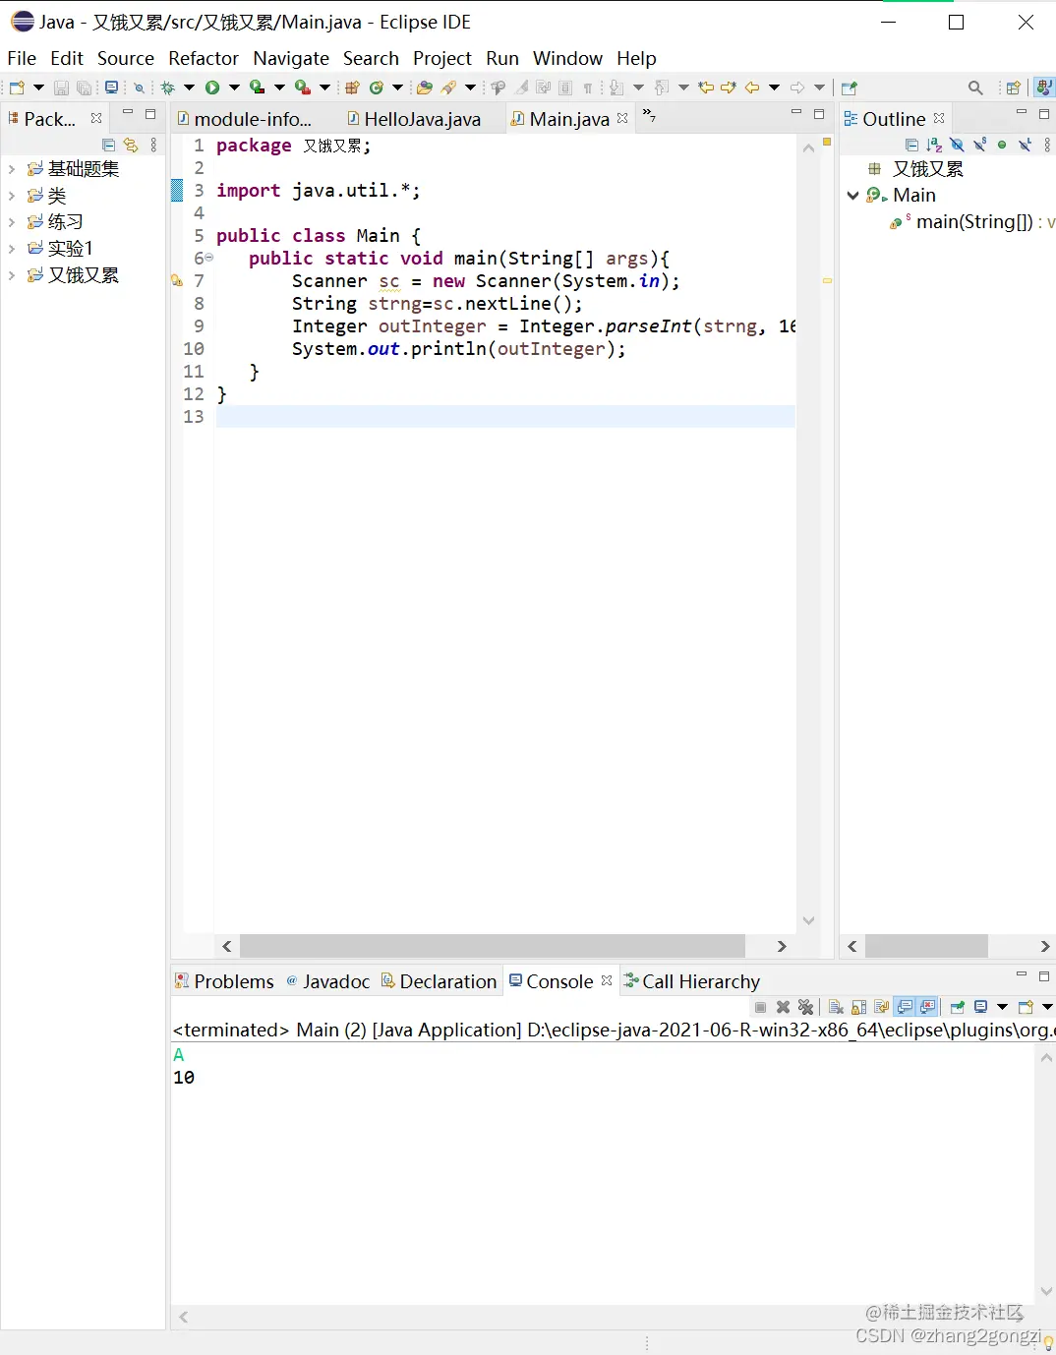This screenshot has width=1056, height=1355.
Task: Open the Window menu
Action: pos(567,58)
